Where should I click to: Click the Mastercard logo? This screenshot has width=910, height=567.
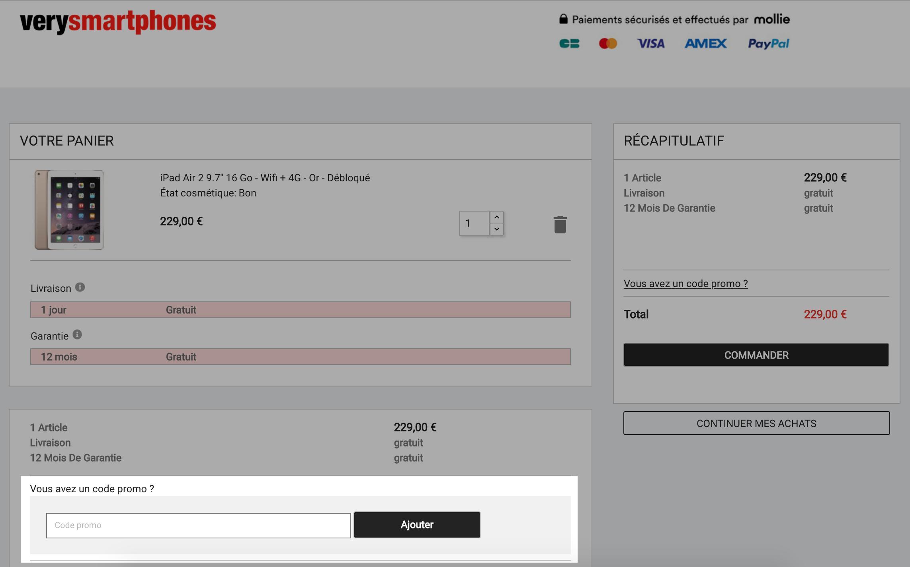(608, 43)
